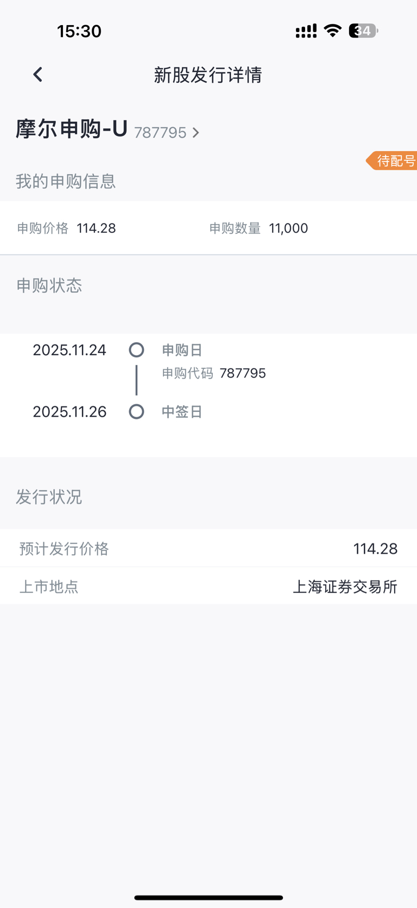Tap the 待配号 status tag
The image size is (417, 908).
[x=391, y=160]
